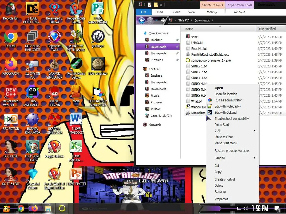Choose Open file location in context menu
The image size is (286, 214).
click(232, 94)
